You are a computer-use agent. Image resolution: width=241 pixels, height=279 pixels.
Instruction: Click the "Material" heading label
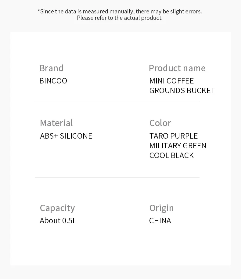click(x=56, y=123)
